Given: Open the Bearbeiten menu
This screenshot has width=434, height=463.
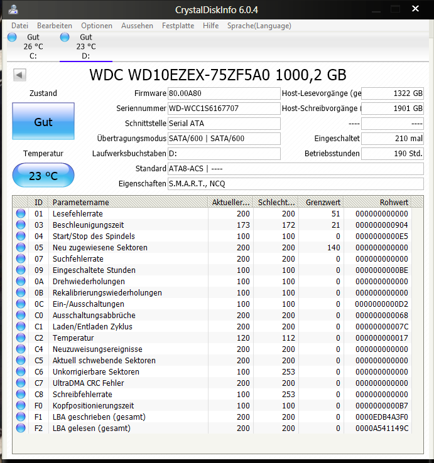Looking at the screenshot, I should pos(55,26).
